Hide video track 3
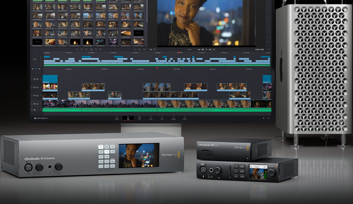 click(x=38, y=87)
